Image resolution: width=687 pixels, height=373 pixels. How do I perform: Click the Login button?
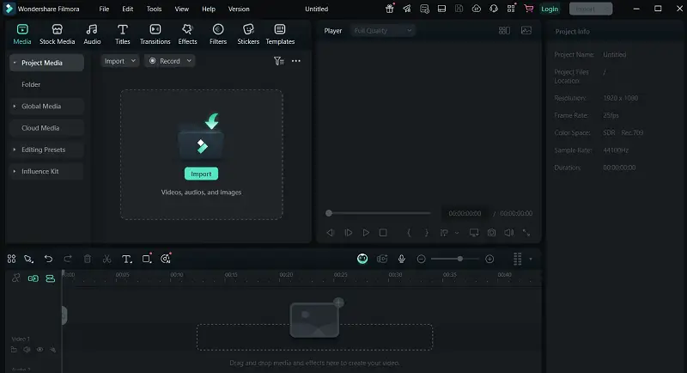coord(550,9)
